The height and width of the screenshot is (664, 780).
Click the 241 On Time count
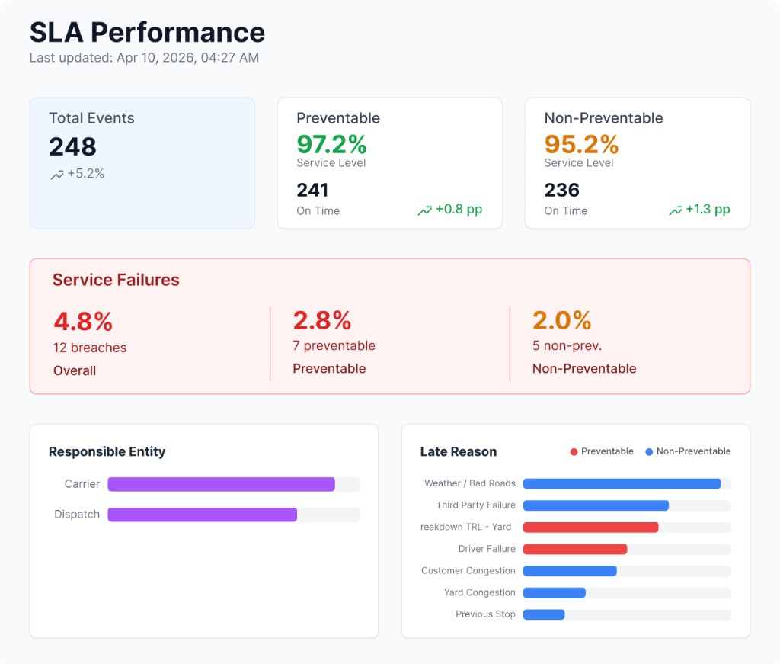(x=312, y=190)
